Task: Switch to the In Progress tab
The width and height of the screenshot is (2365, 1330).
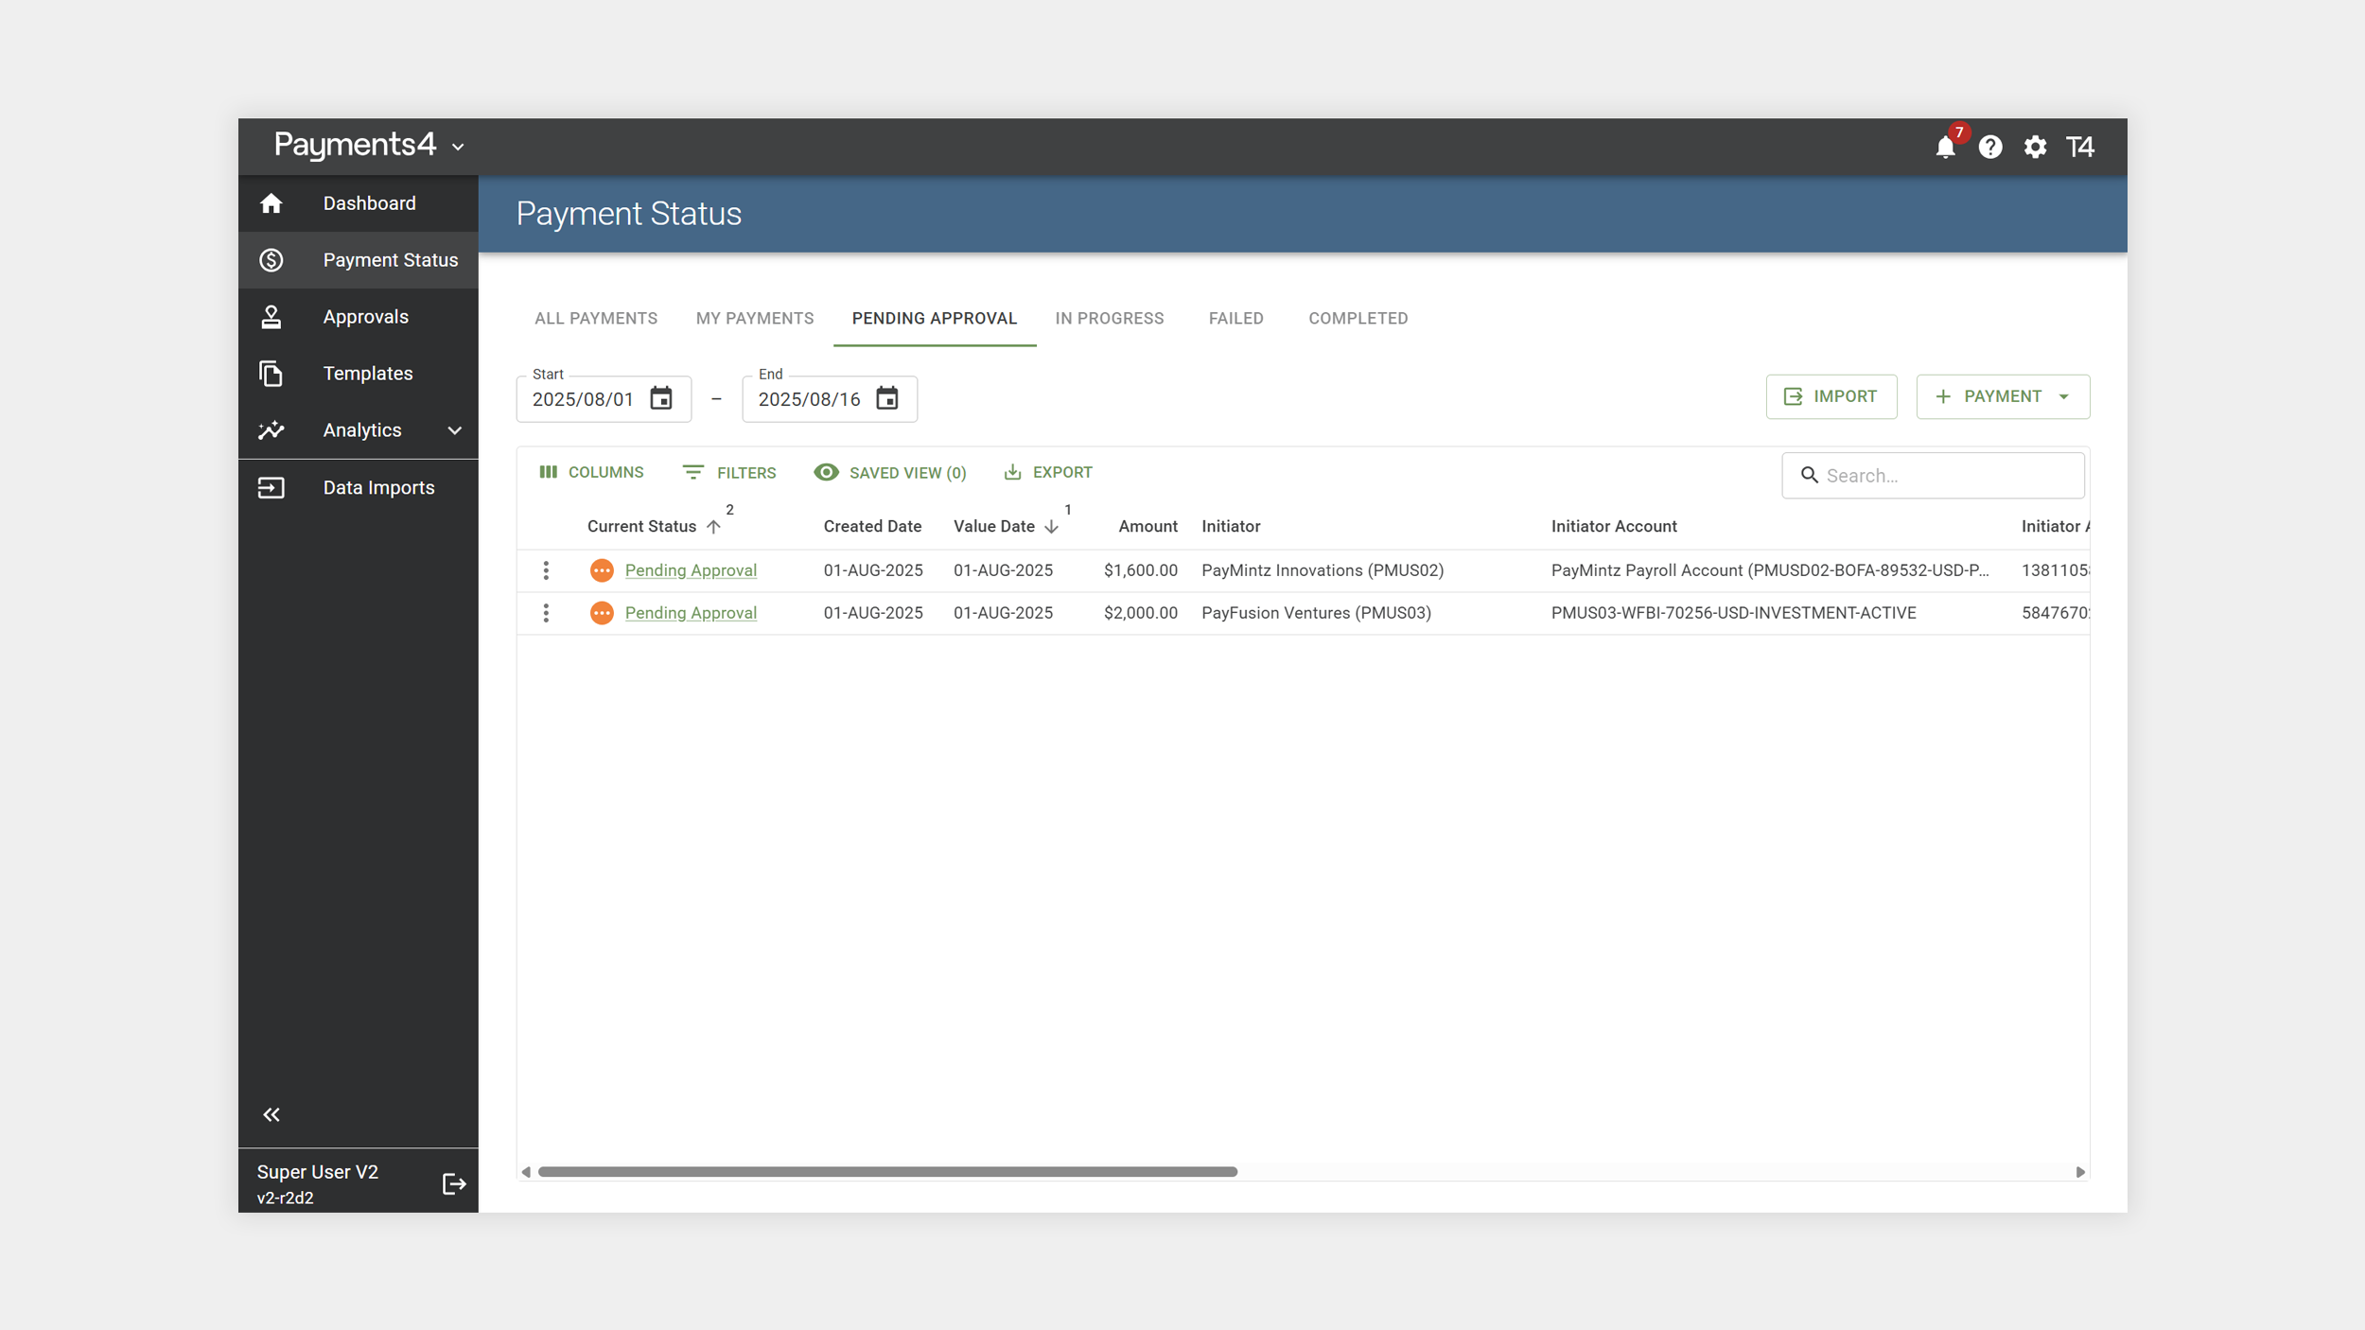Action: (x=1109, y=318)
